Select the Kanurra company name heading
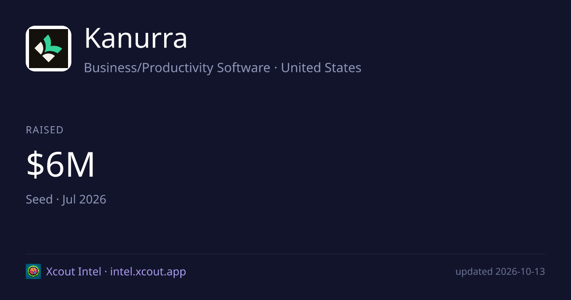 click(x=136, y=39)
